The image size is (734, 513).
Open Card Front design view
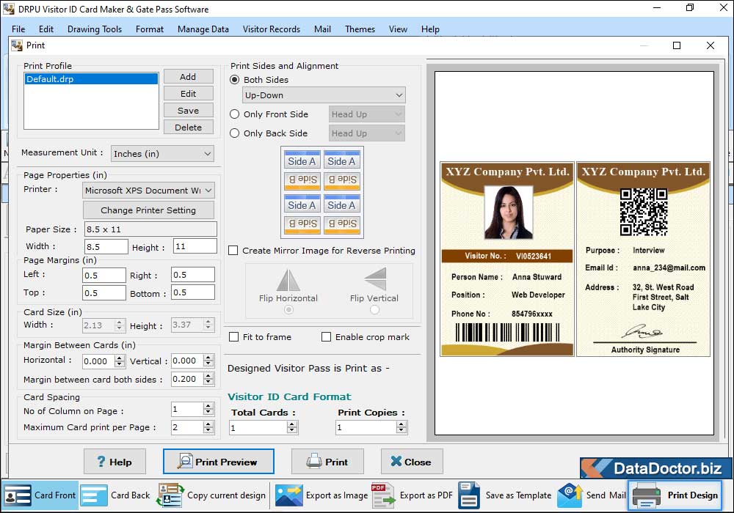point(40,495)
